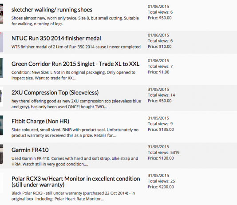Open Polar RCX3 w/Heart Monitor listing
This screenshot has height=205, width=237.
pos(76,181)
